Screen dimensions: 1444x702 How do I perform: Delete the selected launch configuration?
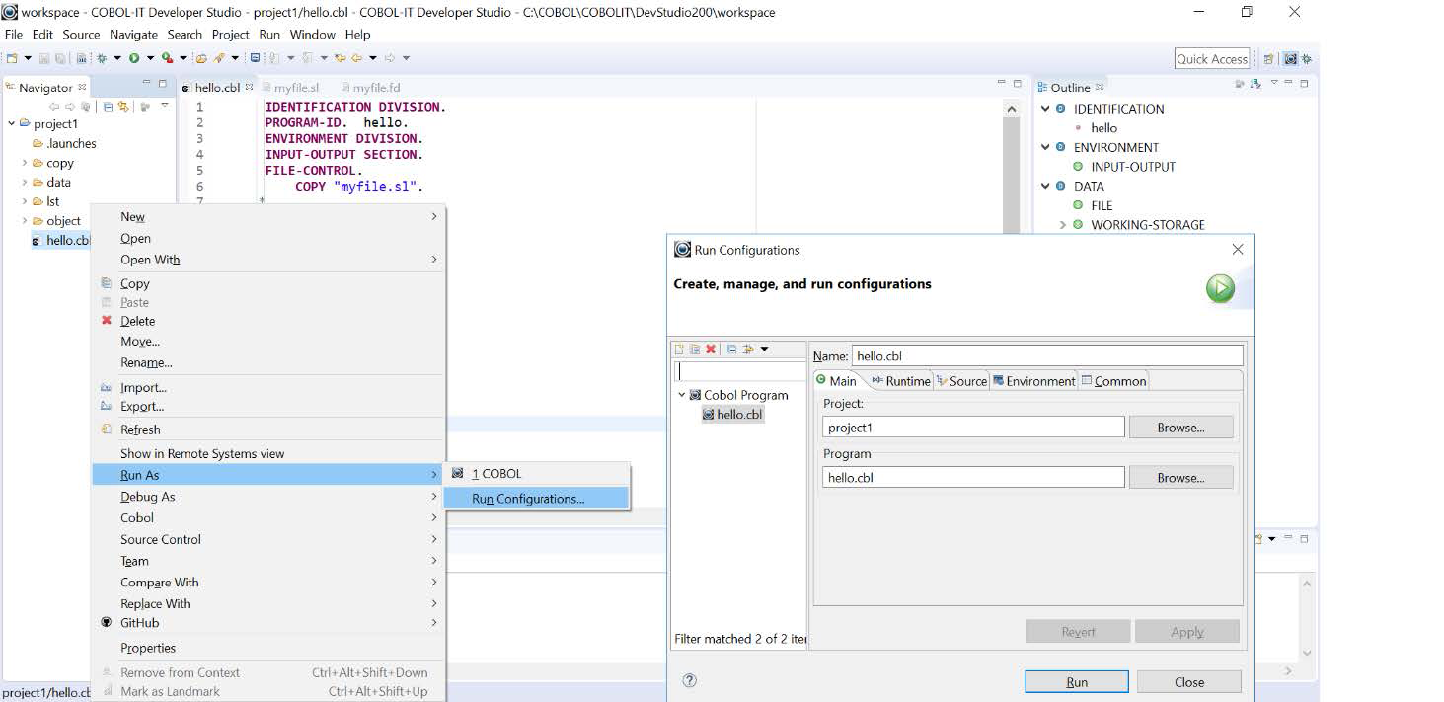point(711,349)
